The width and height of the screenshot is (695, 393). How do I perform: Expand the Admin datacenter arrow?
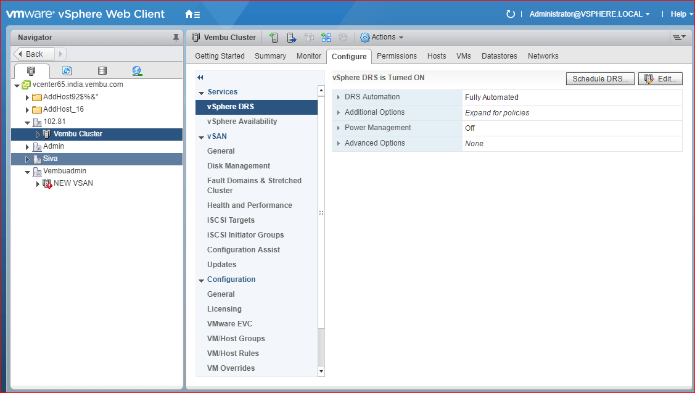coord(28,147)
